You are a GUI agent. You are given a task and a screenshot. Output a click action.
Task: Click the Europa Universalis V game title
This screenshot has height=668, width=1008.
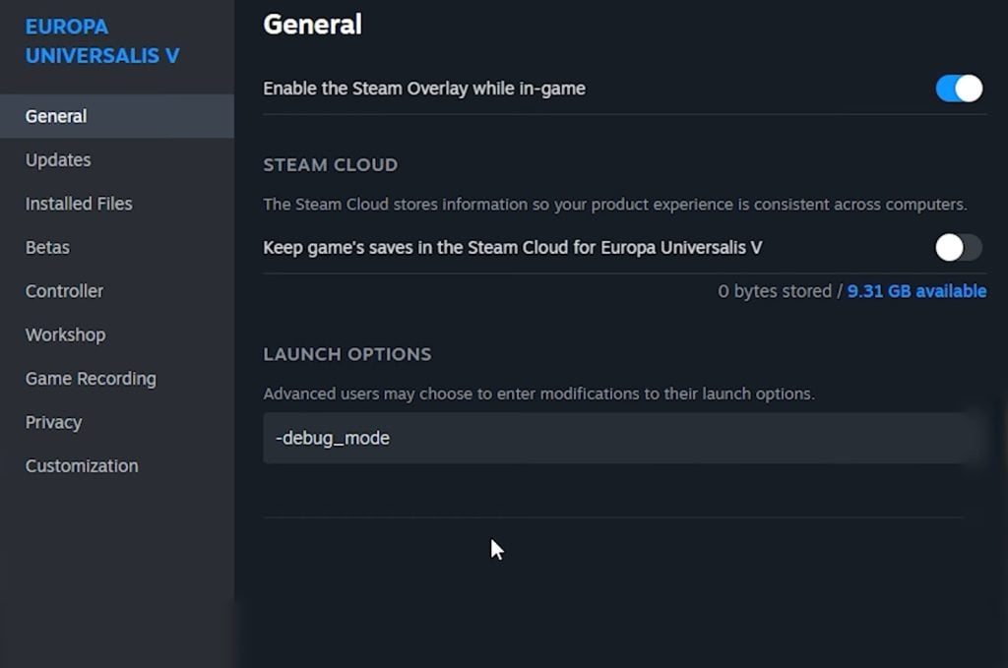pos(102,40)
